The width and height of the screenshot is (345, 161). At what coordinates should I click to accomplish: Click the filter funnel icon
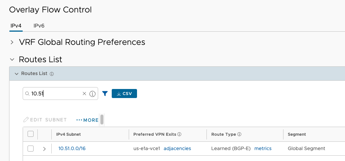[105, 94]
